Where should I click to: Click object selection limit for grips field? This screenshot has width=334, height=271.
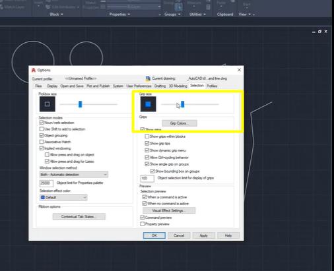(x=147, y=178)
